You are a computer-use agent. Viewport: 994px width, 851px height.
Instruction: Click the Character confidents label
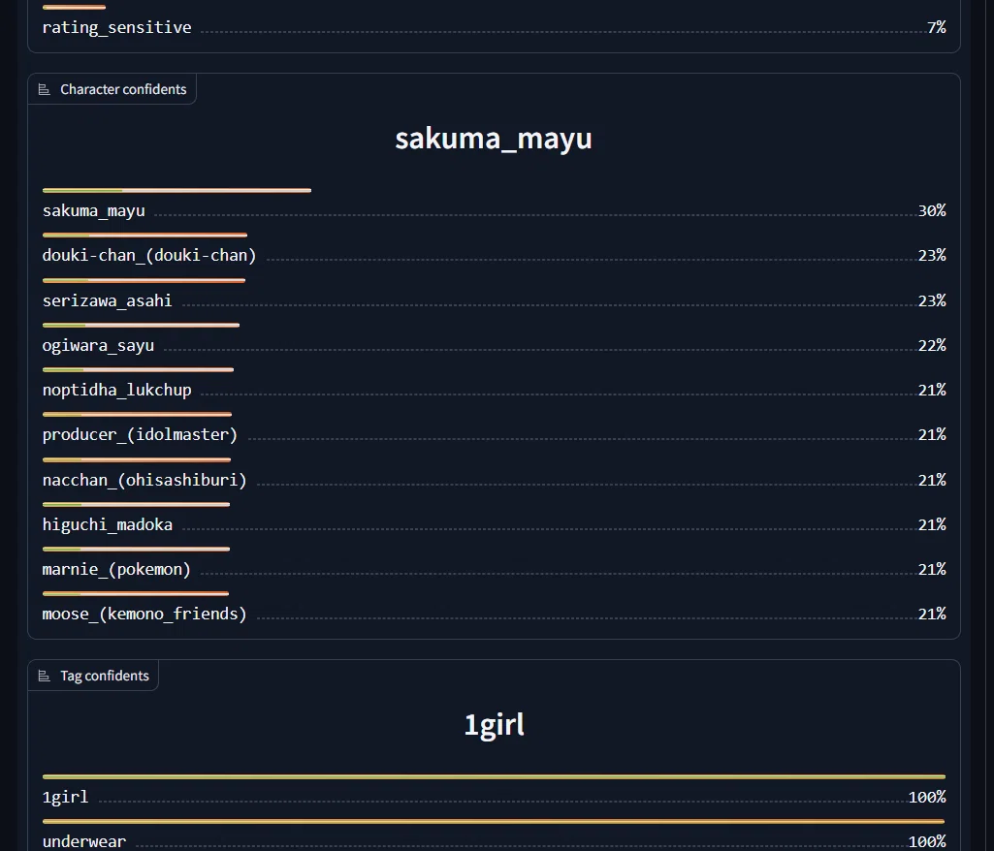point(123,89)
